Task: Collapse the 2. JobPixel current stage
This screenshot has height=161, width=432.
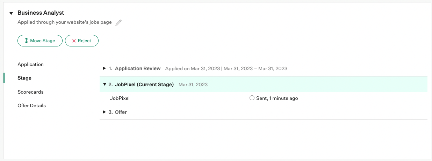Action: point(105,85)
